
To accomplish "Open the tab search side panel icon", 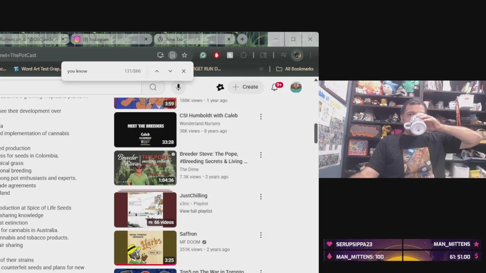I will (264, 55).
